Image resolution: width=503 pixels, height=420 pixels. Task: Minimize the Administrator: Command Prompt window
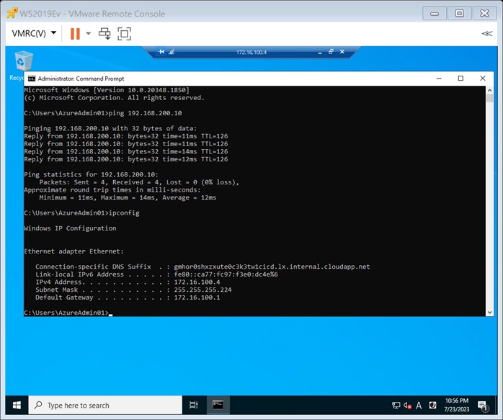coord(439,79)
